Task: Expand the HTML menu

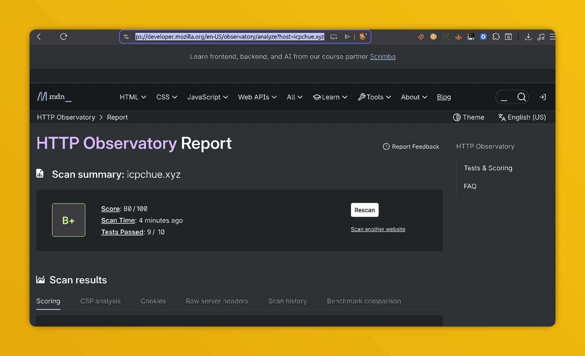Action: (x=133, y=97)
